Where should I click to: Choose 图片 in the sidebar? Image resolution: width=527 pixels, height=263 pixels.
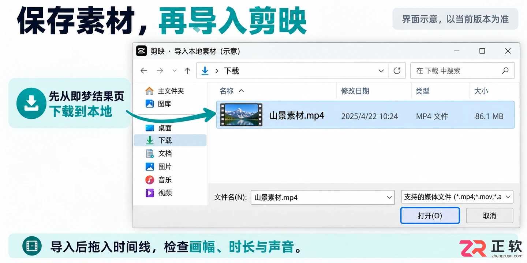tap(159, 167)
